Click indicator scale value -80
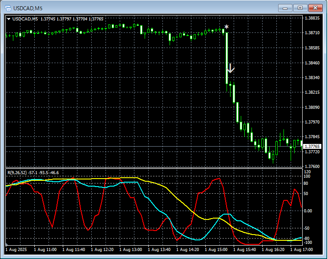The height and width of the screenshot is (259, 328). (307, 239)
